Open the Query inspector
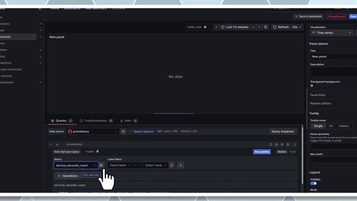The height and width of the screenshot is (201, 357). pos(282,132)
